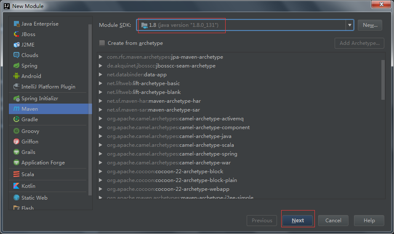394x234 pixels.
Task: Click the Module SDK combo field
Action: (245, 25)
